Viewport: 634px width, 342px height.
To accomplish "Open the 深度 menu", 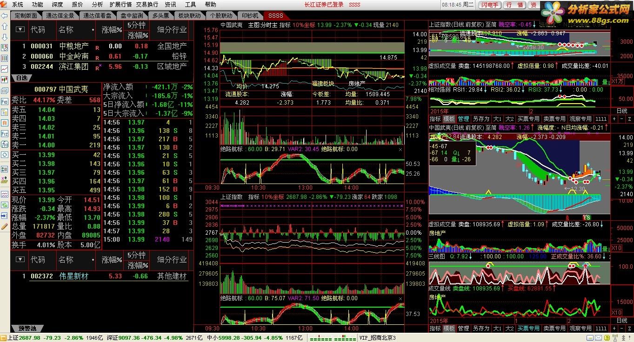I will coord(57,4).
